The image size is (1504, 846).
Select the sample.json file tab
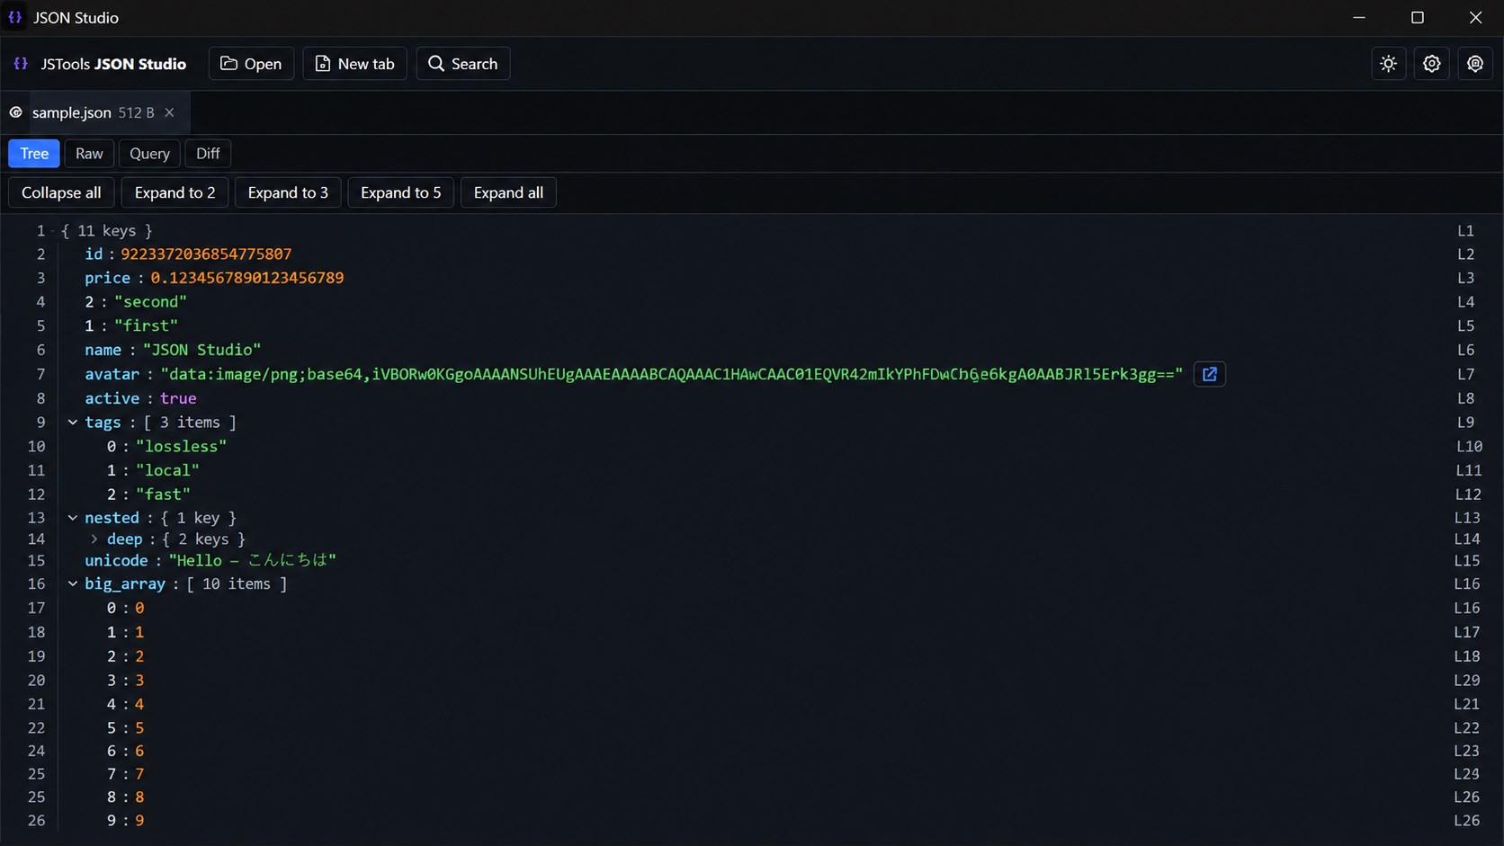pyautogui.click(x=95, y=112)
